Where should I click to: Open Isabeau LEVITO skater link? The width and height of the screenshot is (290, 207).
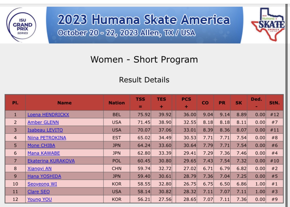(45, 130)
